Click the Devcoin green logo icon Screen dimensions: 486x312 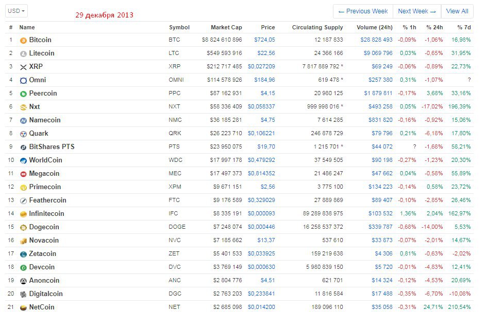(23, 267)
